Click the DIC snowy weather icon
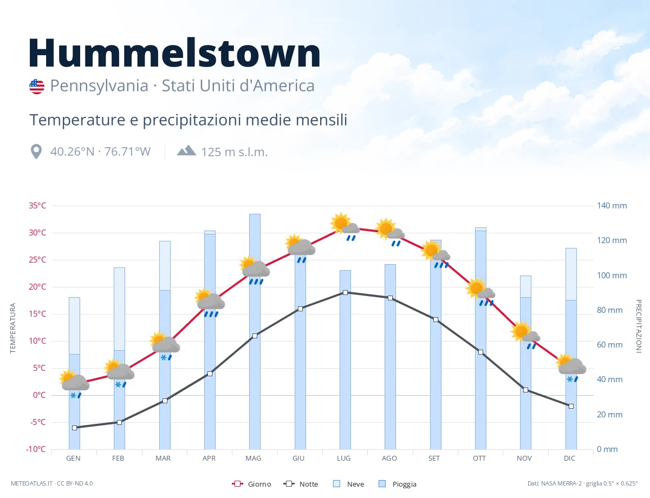The image size is (650, 498). pyautogui.click(x=571, y=369)
